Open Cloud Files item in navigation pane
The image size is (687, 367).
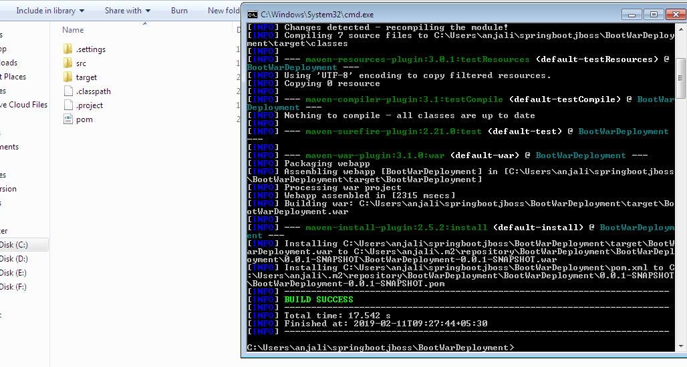point(24,105)
